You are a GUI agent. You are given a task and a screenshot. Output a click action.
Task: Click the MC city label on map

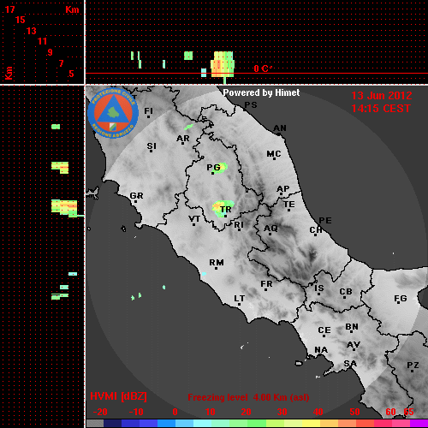coord(274,154)
